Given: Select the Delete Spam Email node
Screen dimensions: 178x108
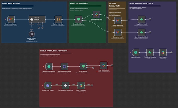Looking at the screenshot, I should (118, 20).
